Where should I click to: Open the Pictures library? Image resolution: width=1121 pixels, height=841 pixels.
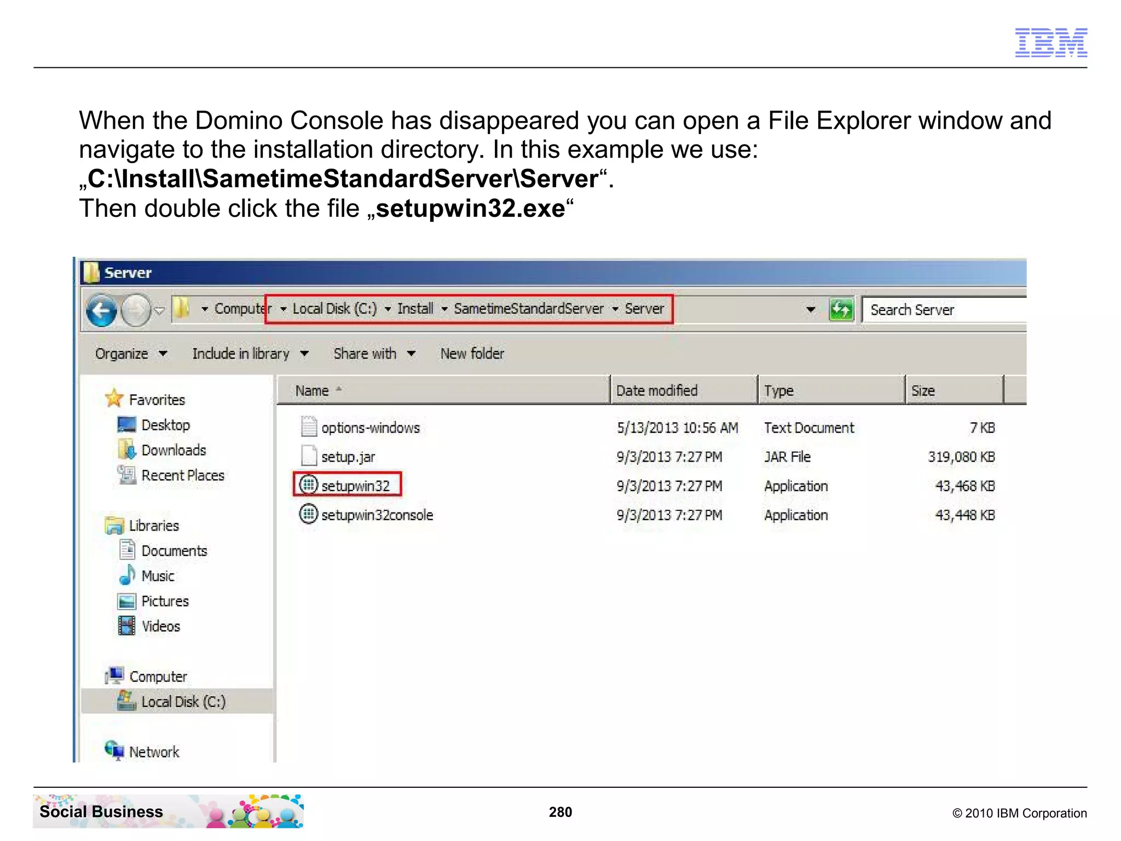click(165, 602)
